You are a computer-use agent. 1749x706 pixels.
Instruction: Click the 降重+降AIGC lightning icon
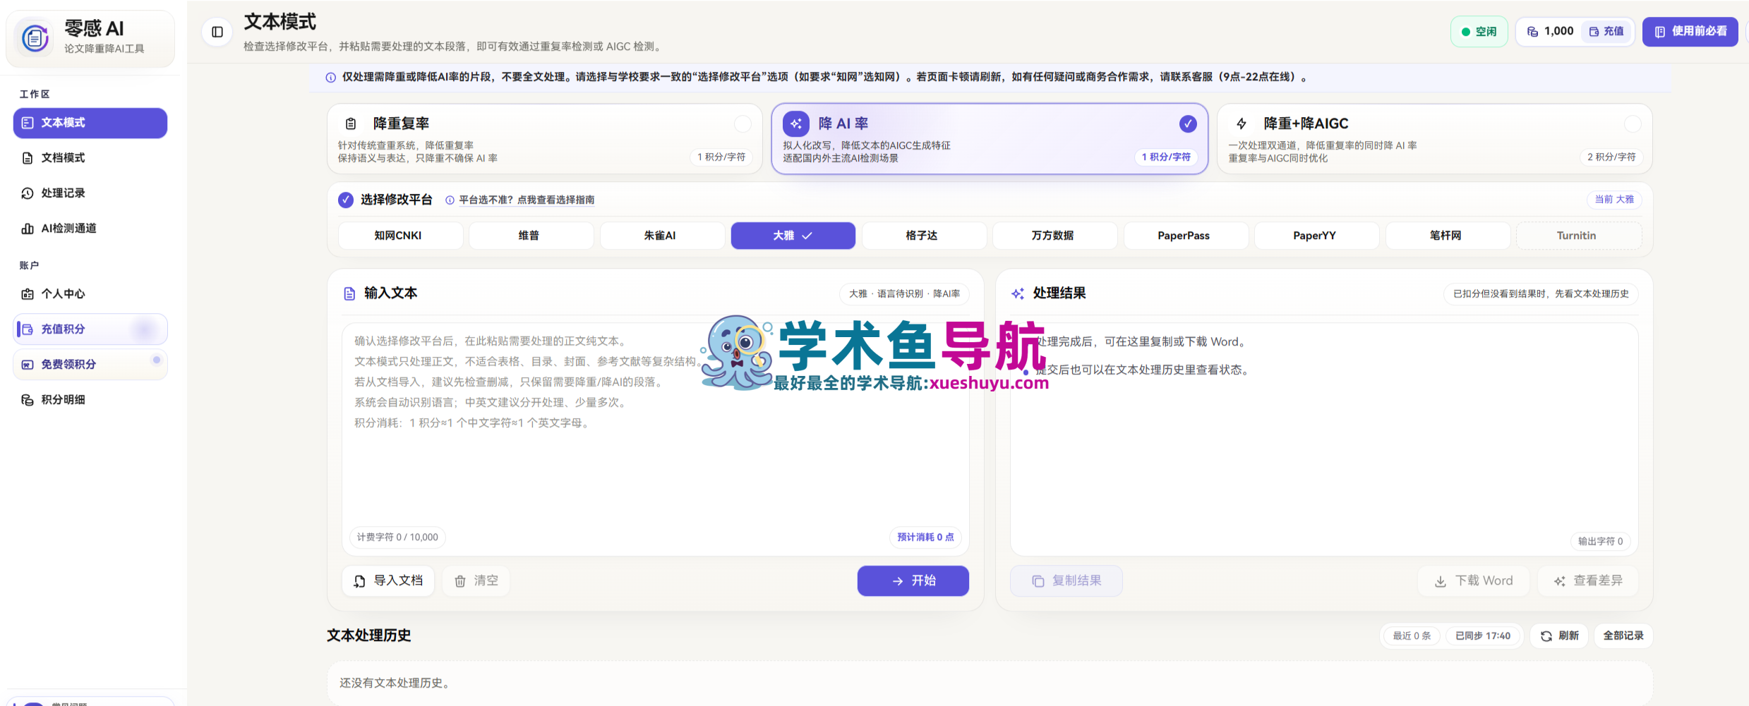click(x=1242, y=124)
